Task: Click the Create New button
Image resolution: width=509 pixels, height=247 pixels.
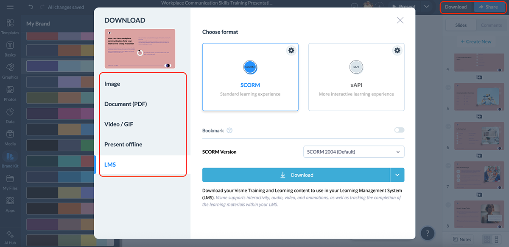Action: point(475,41)
